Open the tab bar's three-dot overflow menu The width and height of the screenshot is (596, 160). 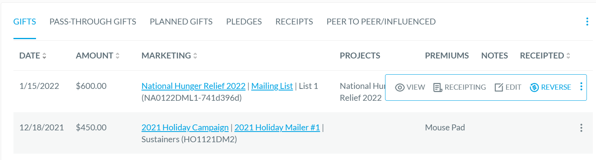coord(587,22)
